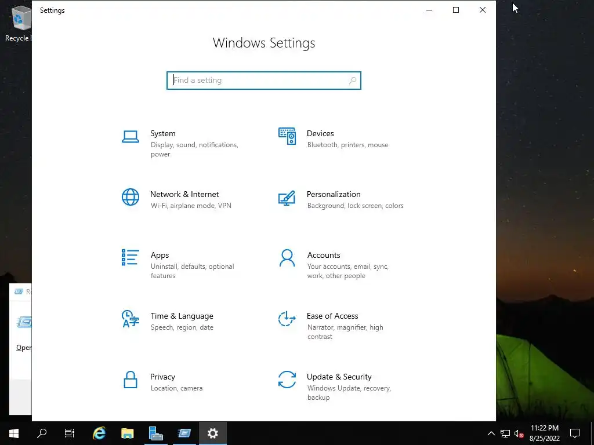This screenshot has height=445, width=594.
Task: Click the network tray icon
Action: 505,433
